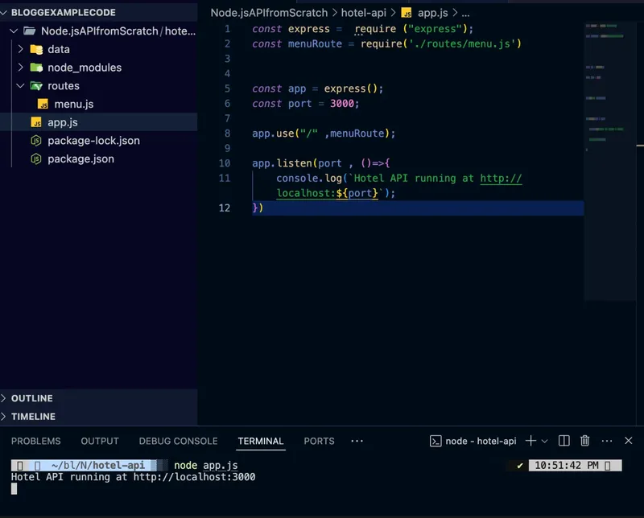Expand the TIMELINE section
This screenshot has width=644, height=518.
[32, 417]
